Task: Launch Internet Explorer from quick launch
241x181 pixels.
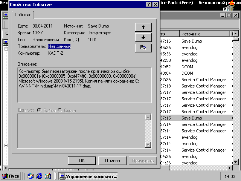Action: pyautogui.click(x=39, y=176)
